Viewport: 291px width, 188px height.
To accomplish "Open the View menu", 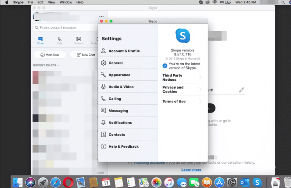I will point(52,2).
